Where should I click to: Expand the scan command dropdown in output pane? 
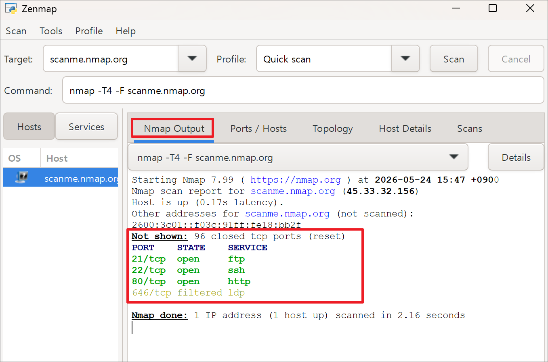[298, 157]
